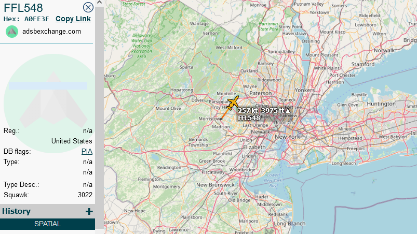Click the scroll up arrow of sidebar
The width and height of the screenshot is (417, 234).
100,3
